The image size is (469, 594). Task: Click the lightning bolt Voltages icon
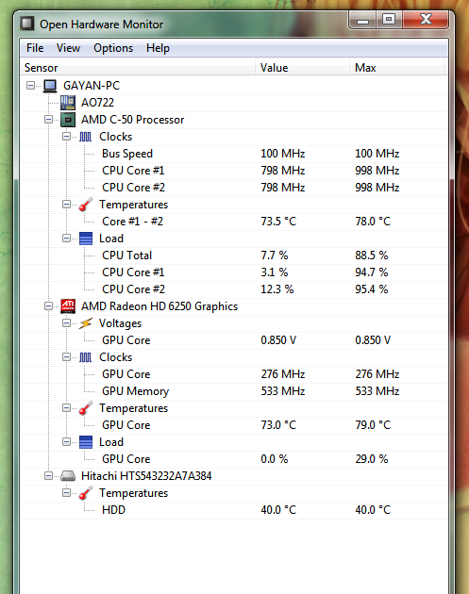click(86, 323)
